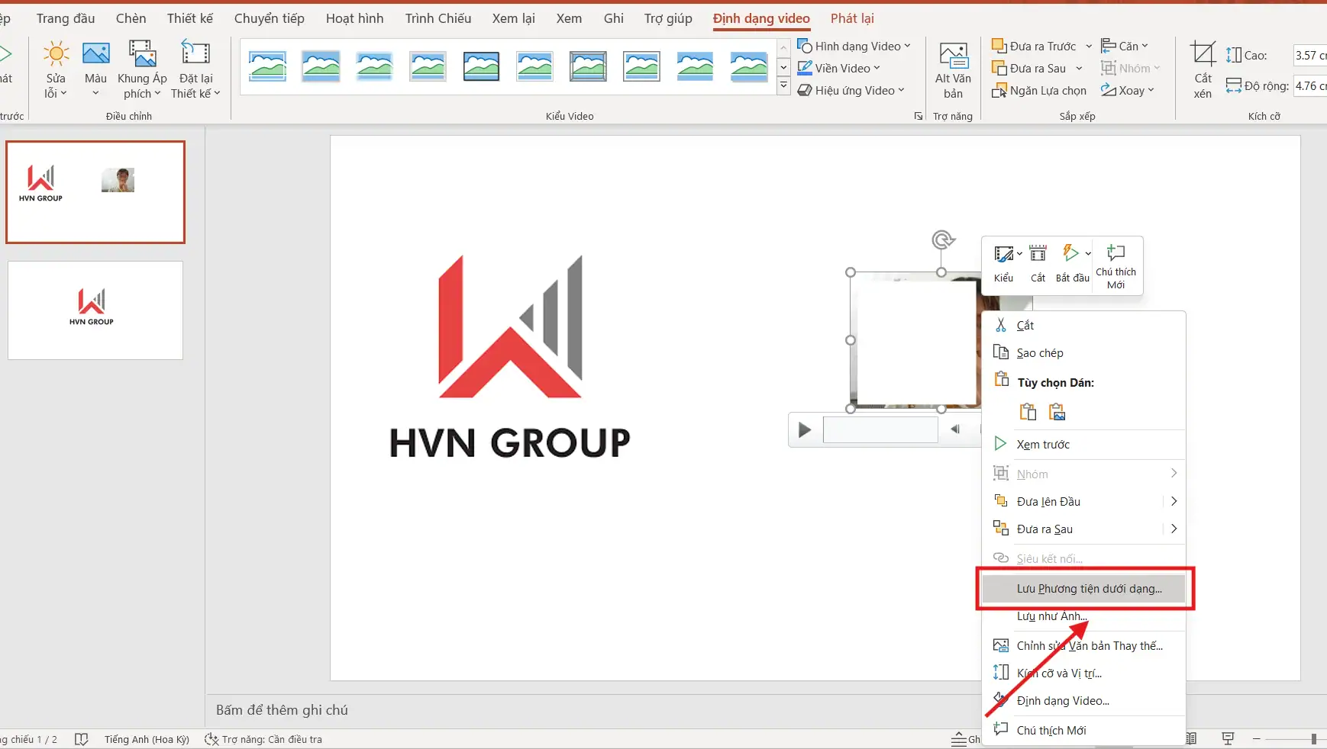
Task: Choose Chú thích Mới in context menu
Action: click(x=1084, y=731)
